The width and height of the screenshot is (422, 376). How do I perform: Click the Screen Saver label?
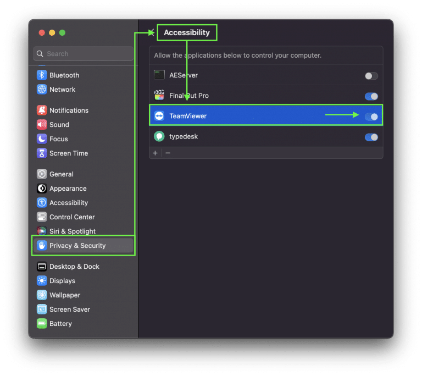pos(70,309)
